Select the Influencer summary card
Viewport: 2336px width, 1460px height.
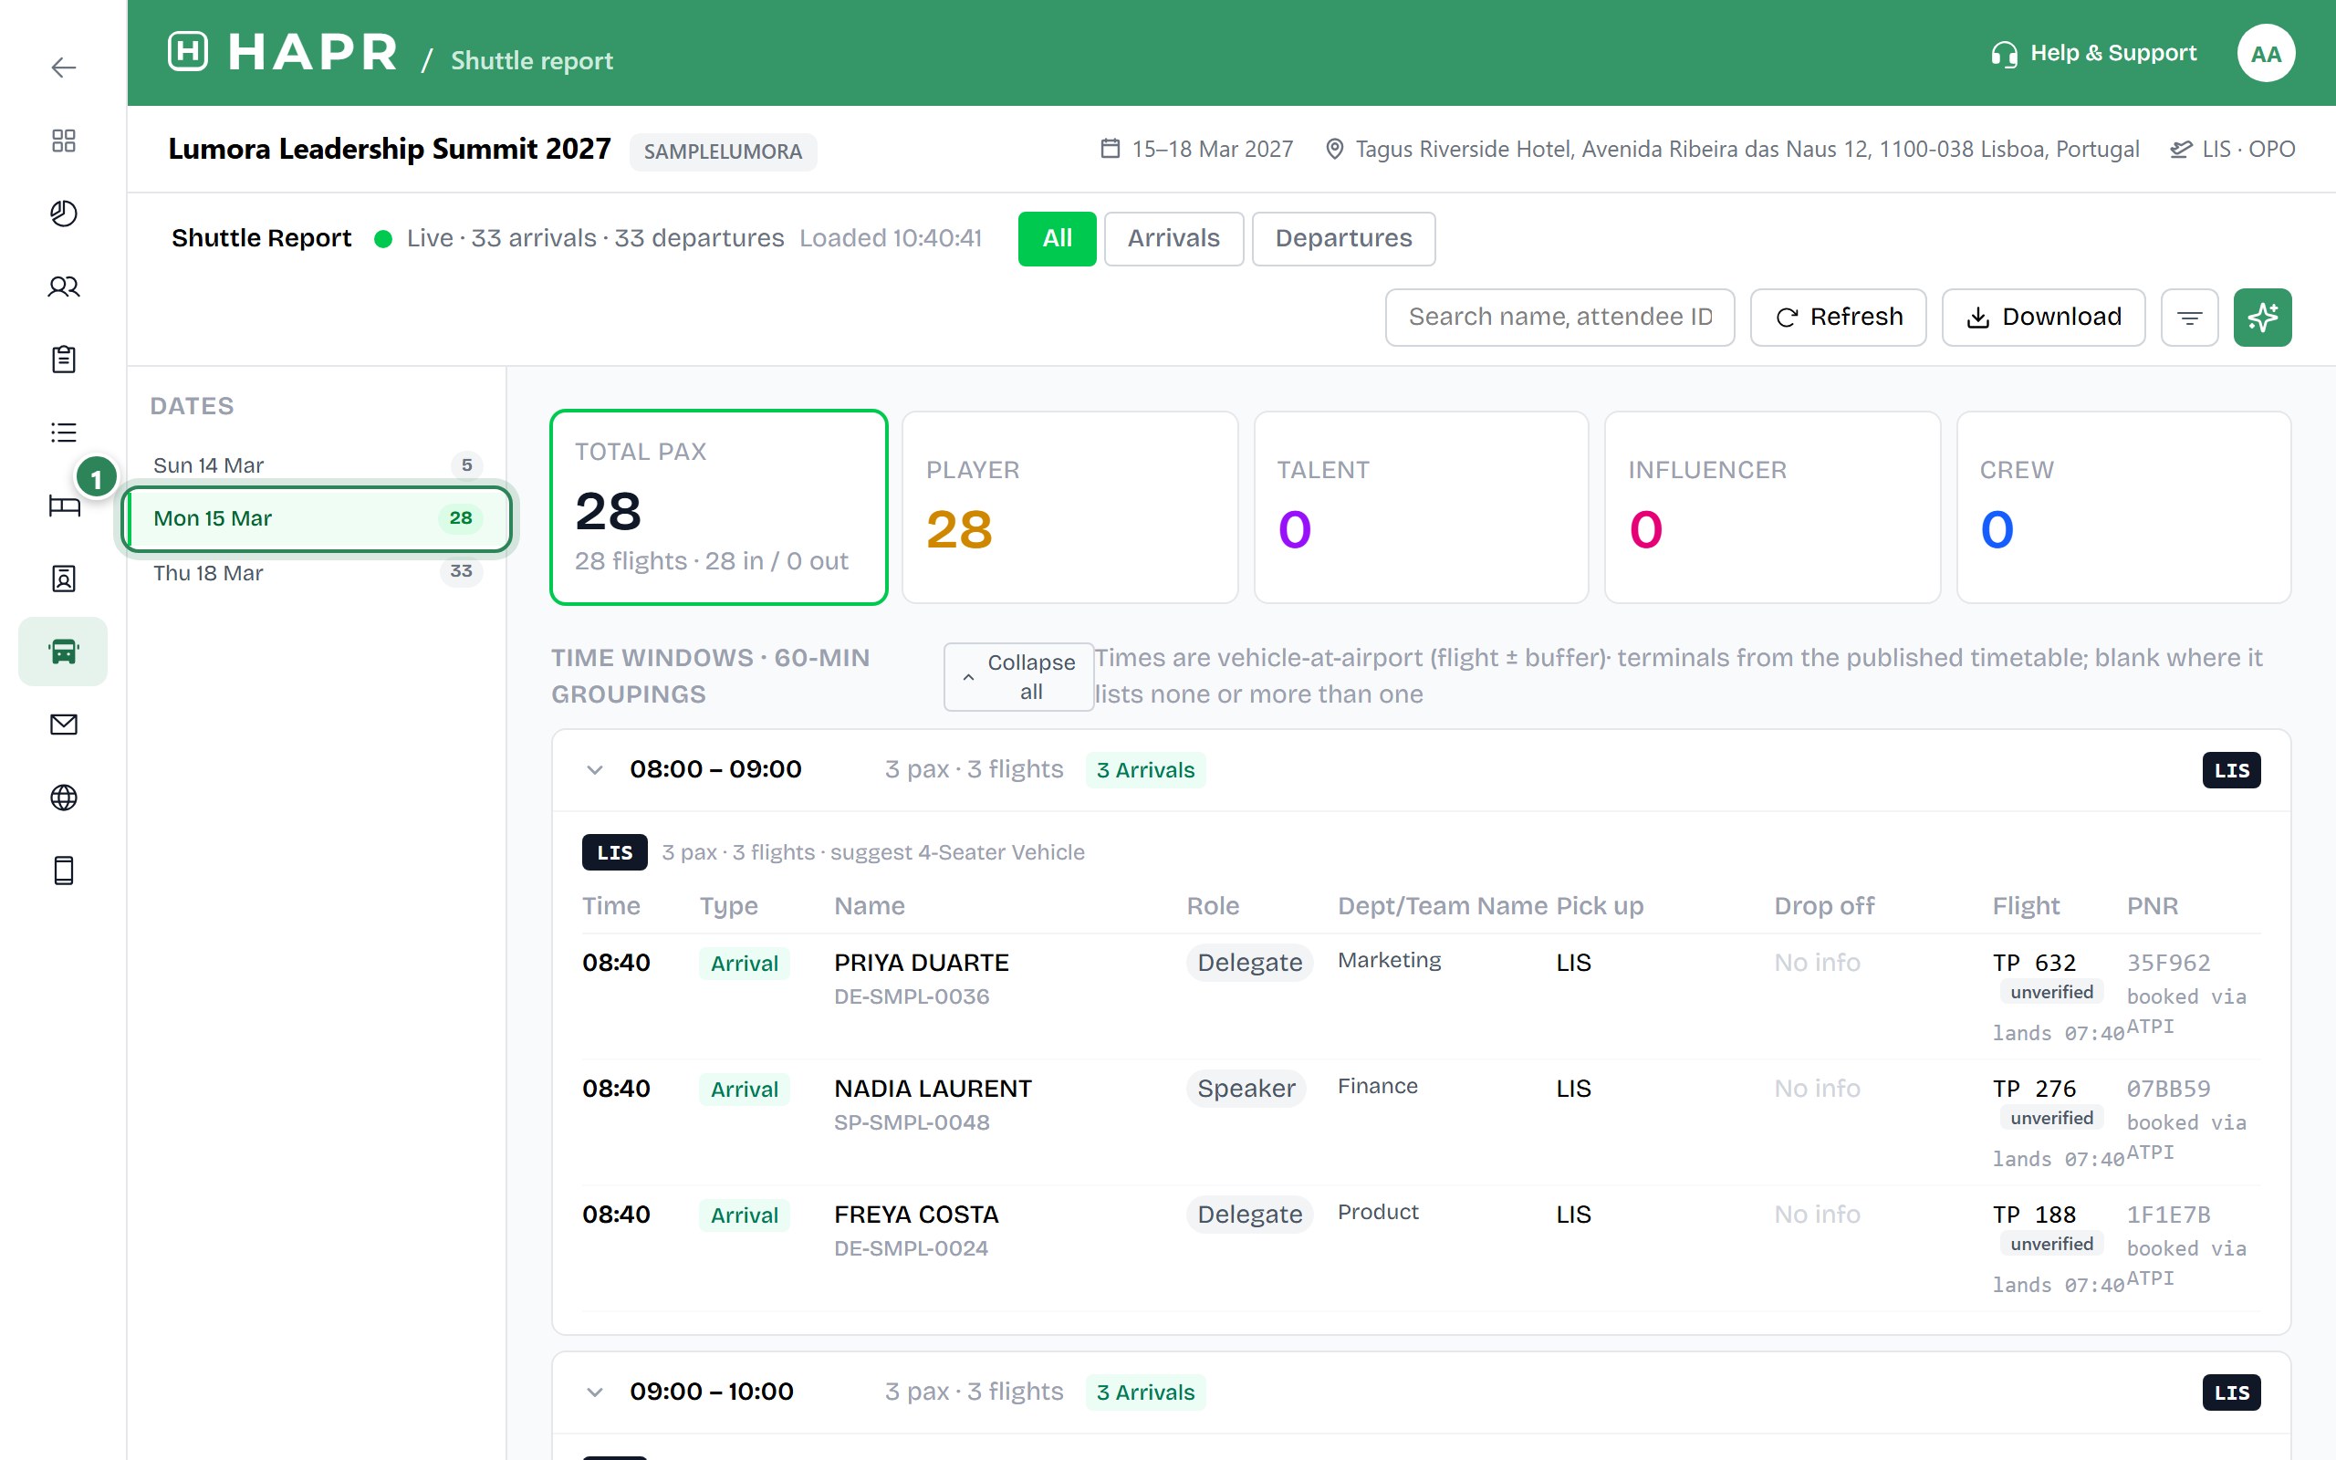tap(1772, 507)
